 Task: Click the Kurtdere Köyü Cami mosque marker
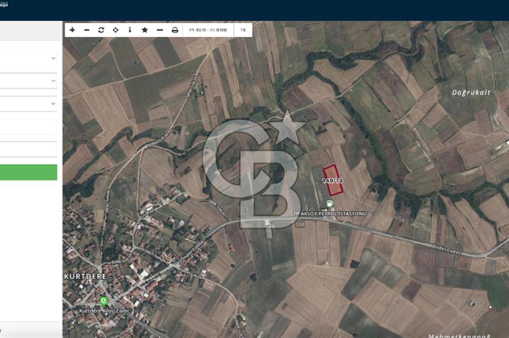coord(104,301)
